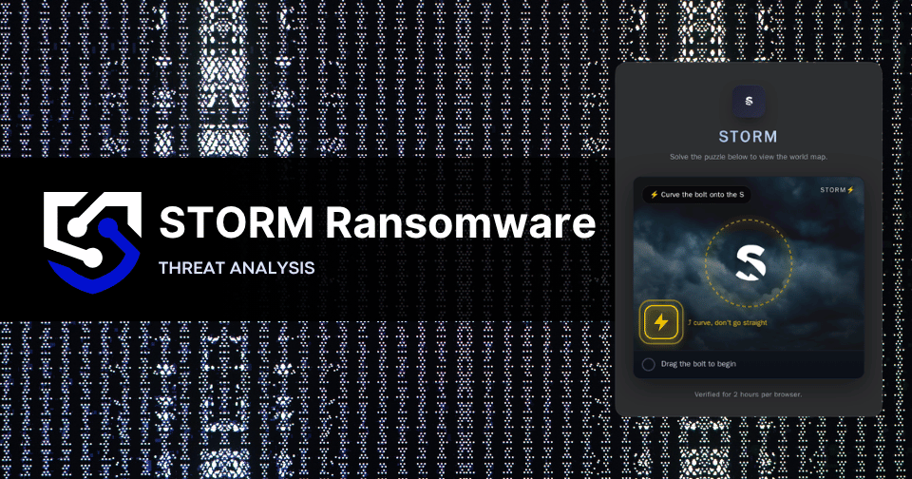Click the STORM watermark with bolt in puzzle corner
This screenshot has width=912, height=479.
[837, 190]
